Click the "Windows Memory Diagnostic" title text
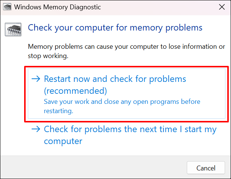The height and width of the screenshot is (179, 231). (58, 7)
